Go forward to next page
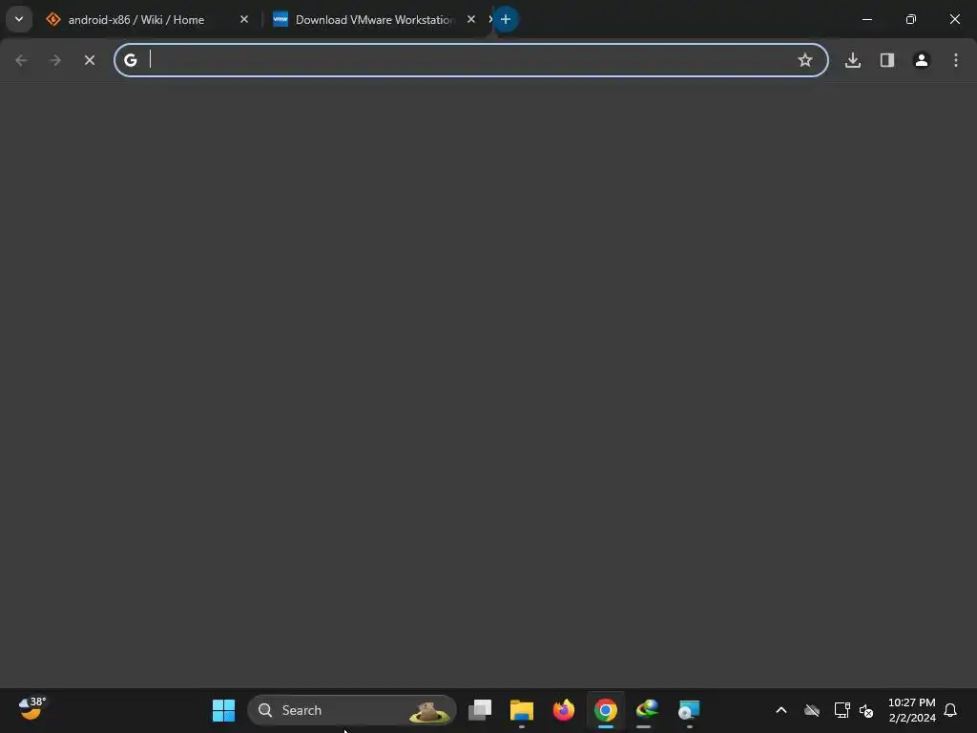 point(55,60)
